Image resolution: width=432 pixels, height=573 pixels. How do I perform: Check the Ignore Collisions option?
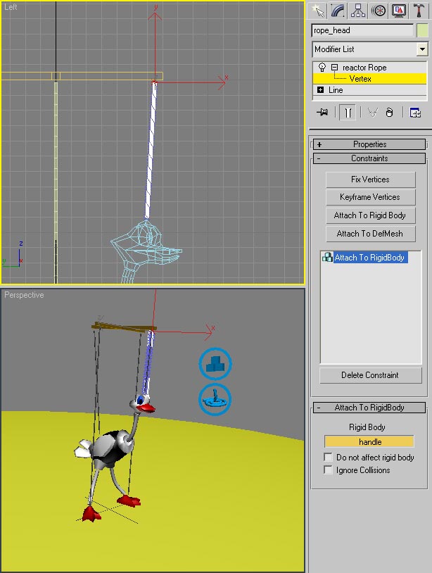point(329,470)
